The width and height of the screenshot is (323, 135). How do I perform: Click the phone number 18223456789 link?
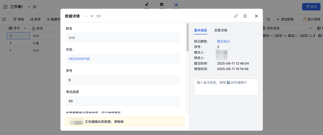point(79,59)
